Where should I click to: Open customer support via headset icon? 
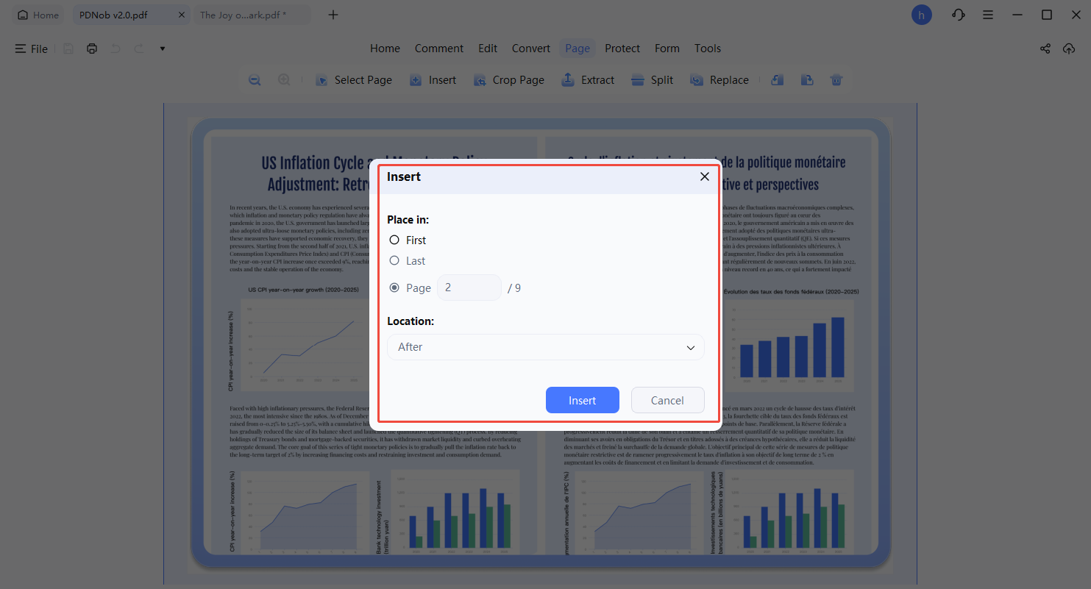(x=958, y=15)
